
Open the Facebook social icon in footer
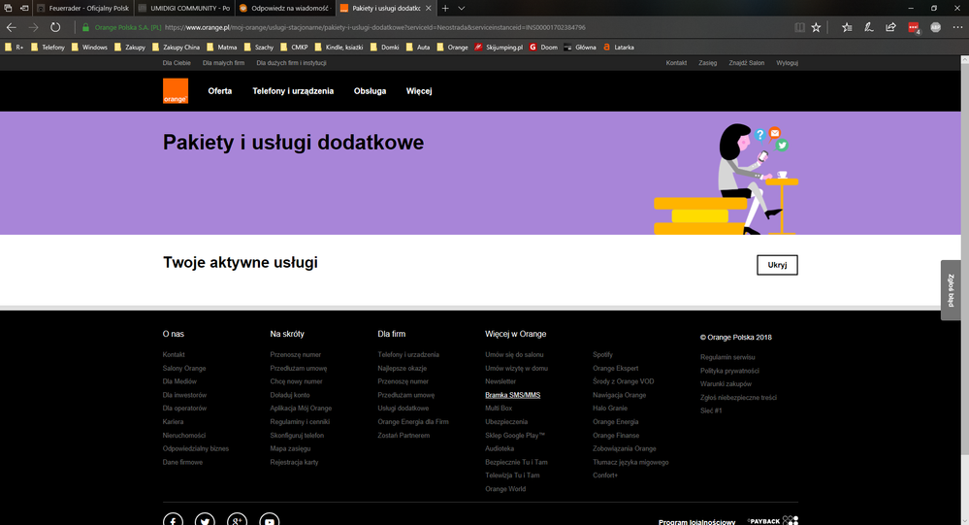click(x=173, y=520)
